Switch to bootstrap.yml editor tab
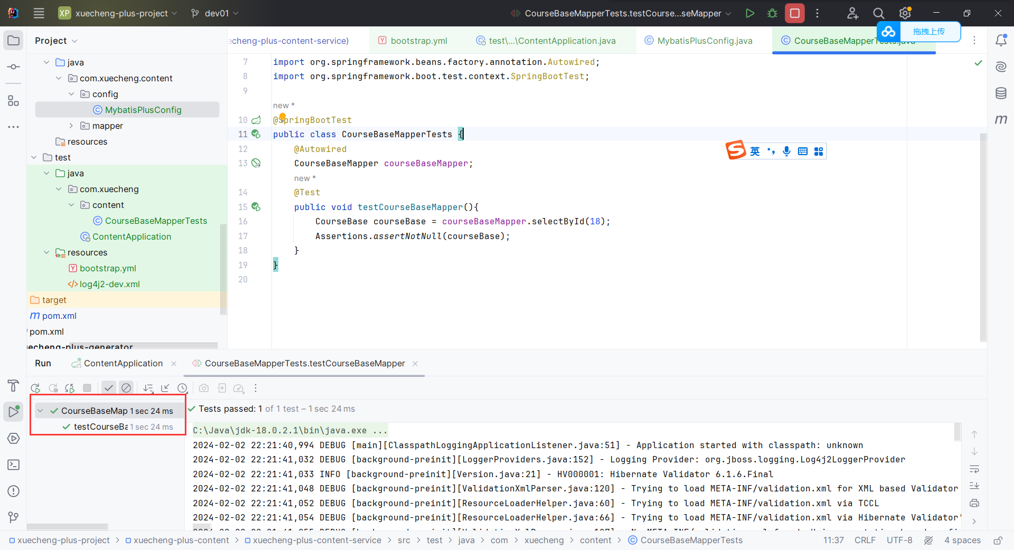The width and height of the screenshot is (1014, 550). point(413,41)
